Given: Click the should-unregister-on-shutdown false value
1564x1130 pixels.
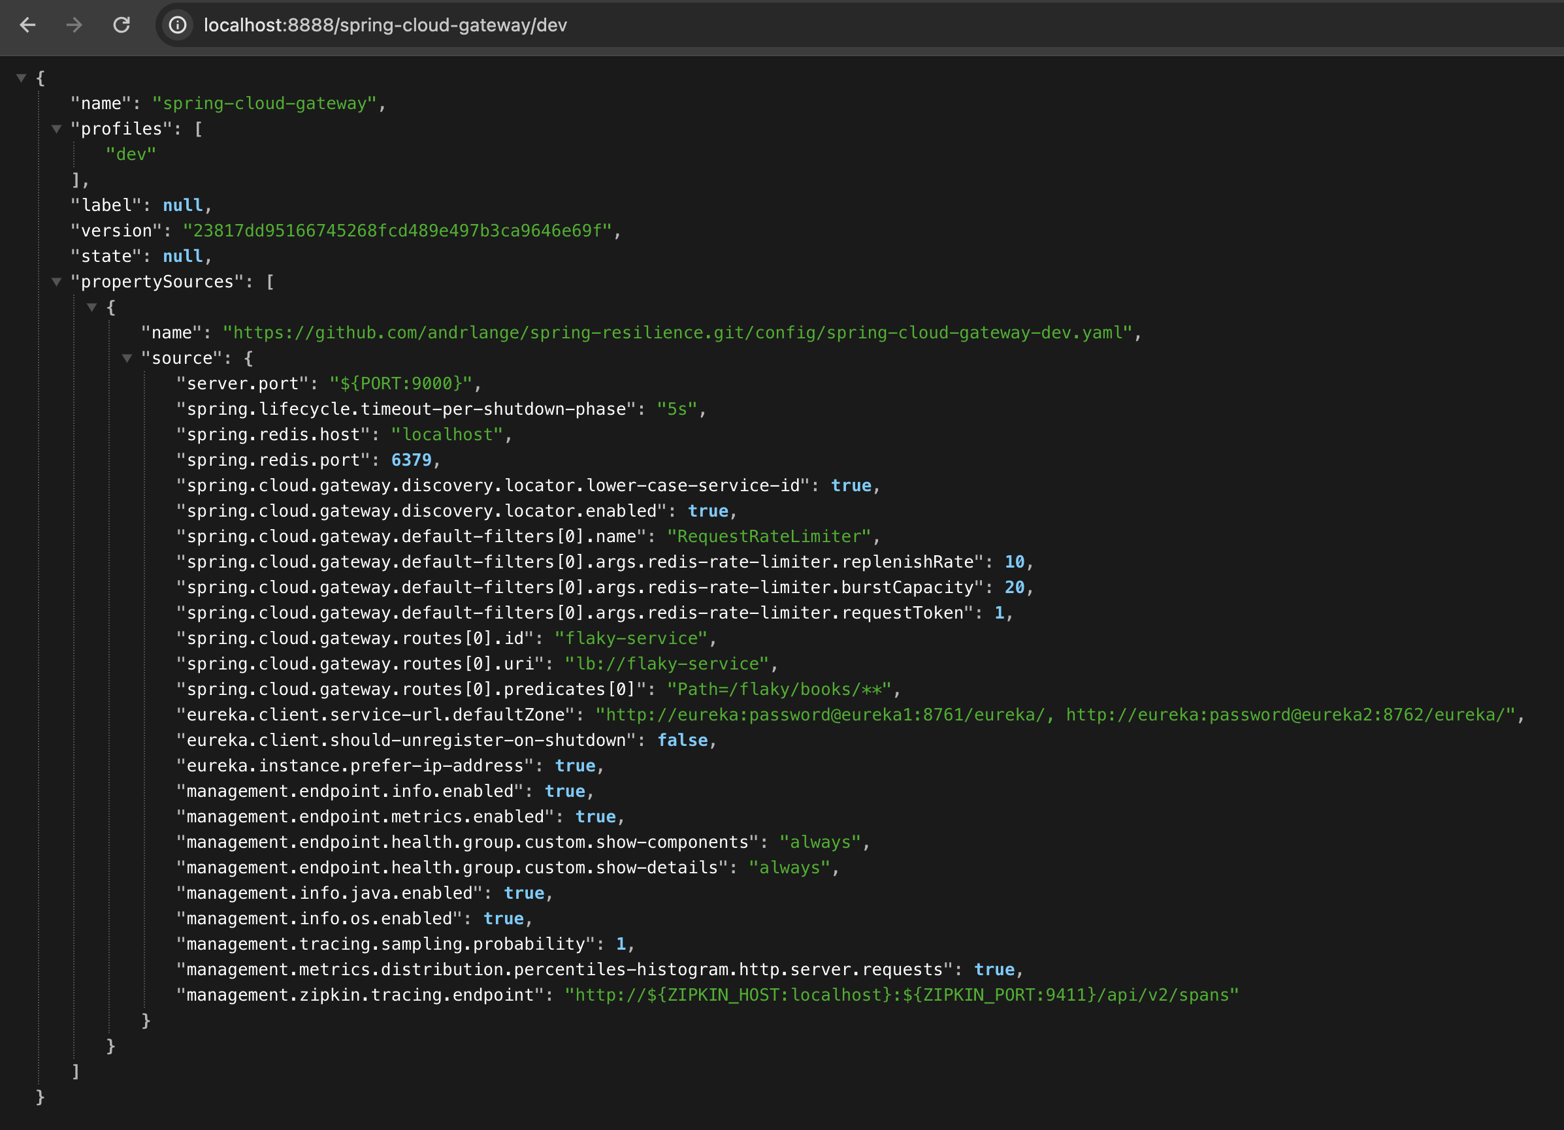Looking at the screenshot, I should tap(682, 741).
